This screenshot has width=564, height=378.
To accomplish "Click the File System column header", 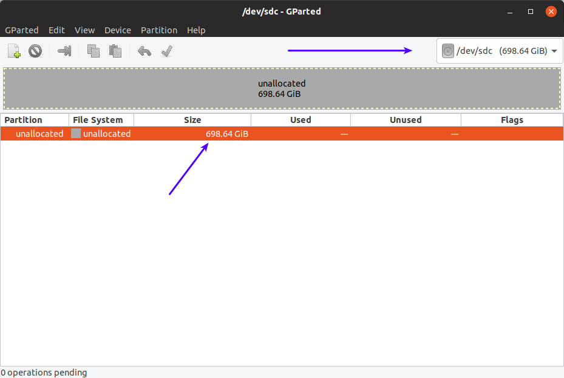I will (x=101, y=120).
